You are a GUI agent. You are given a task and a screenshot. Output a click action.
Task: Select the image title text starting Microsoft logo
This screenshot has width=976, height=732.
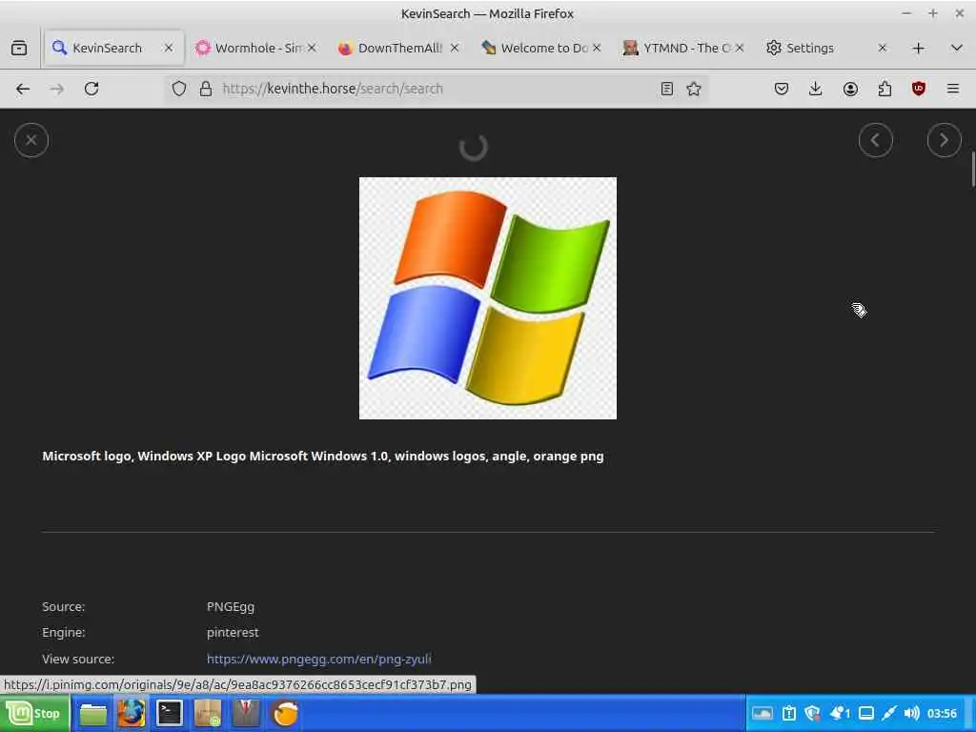point(323,457)
